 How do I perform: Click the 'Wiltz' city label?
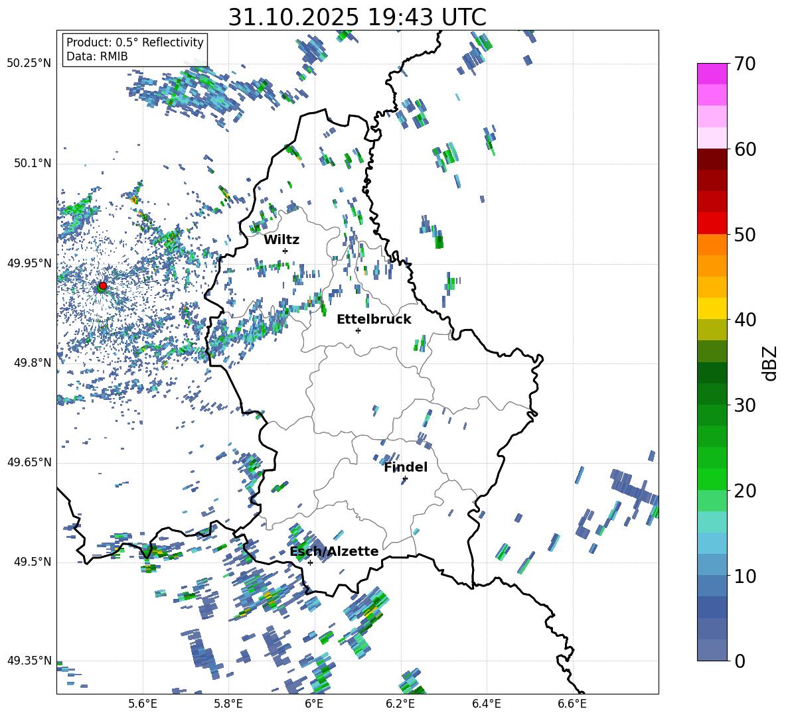[x=281, y=240]
